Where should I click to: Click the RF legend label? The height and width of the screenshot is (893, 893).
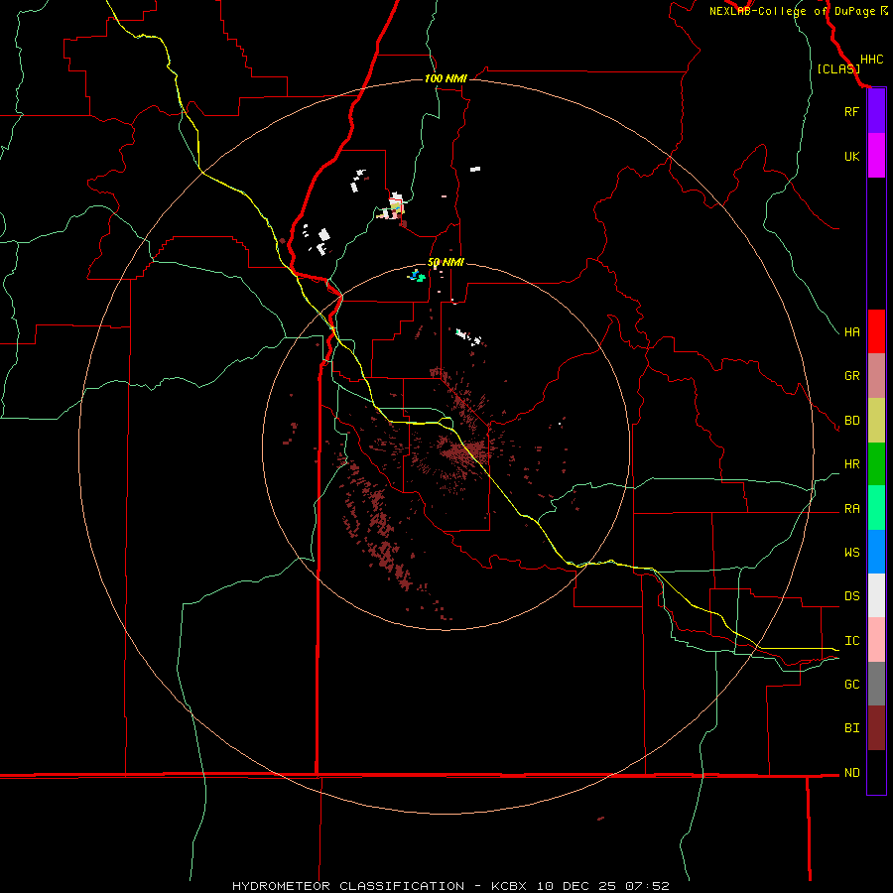click(x=851, y=111)
